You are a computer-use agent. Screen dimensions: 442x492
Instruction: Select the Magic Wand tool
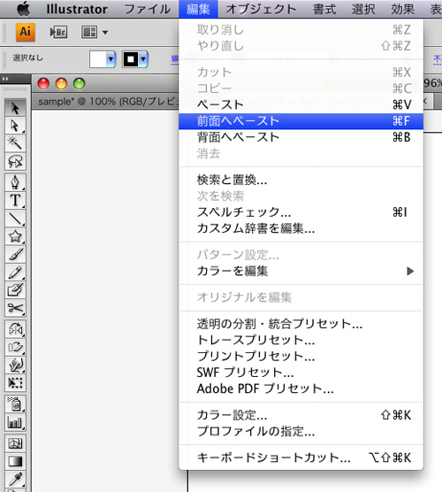15,143
